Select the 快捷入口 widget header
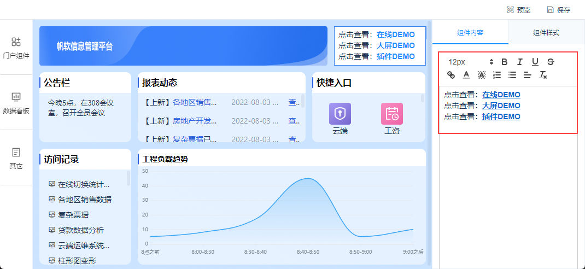The image size is (585, 269). tap(368, 83)
